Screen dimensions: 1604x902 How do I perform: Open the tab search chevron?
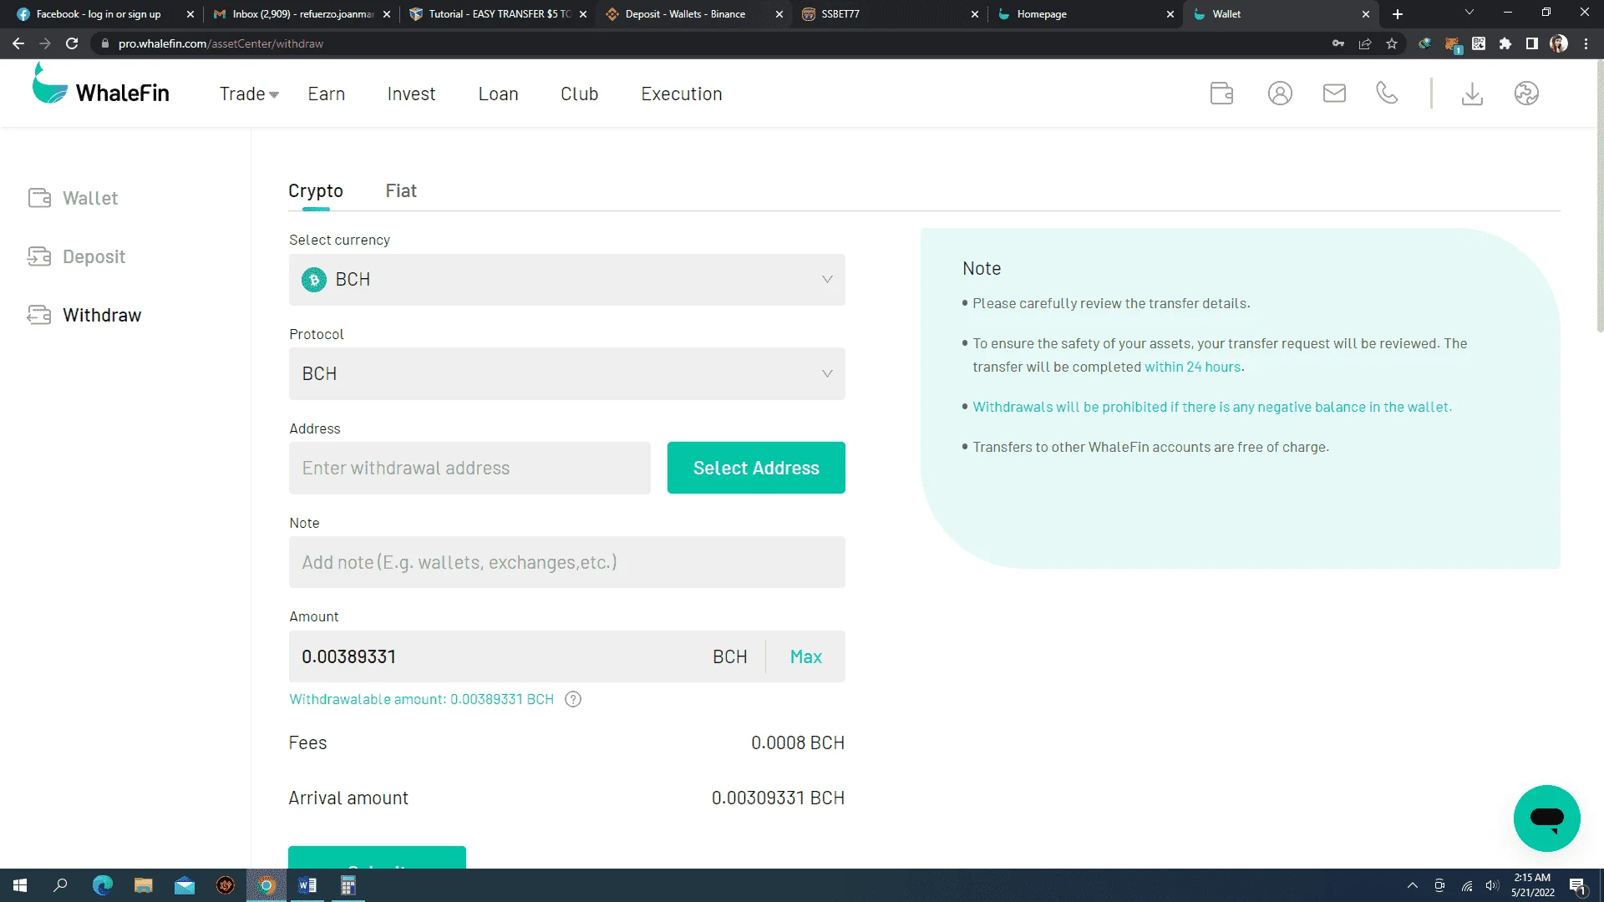[1469, 13]
